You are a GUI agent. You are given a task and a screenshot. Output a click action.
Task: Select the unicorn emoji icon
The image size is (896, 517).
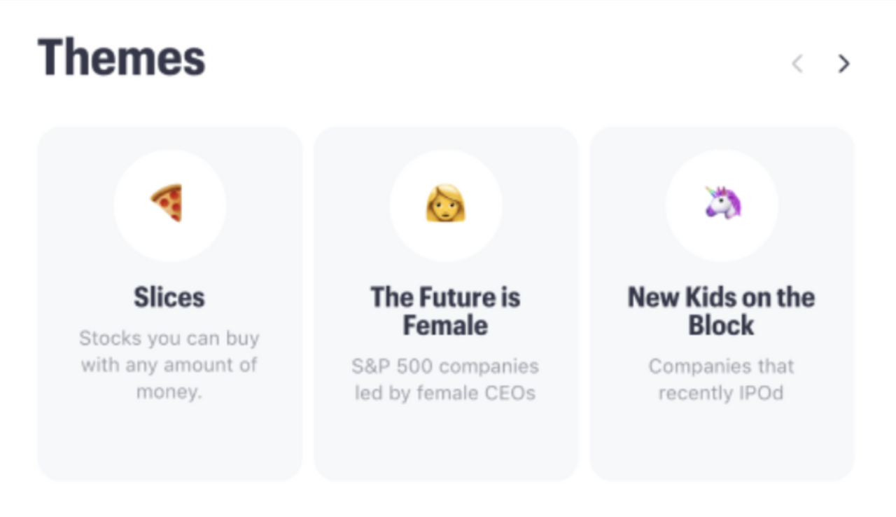click(x=722, y=202)
